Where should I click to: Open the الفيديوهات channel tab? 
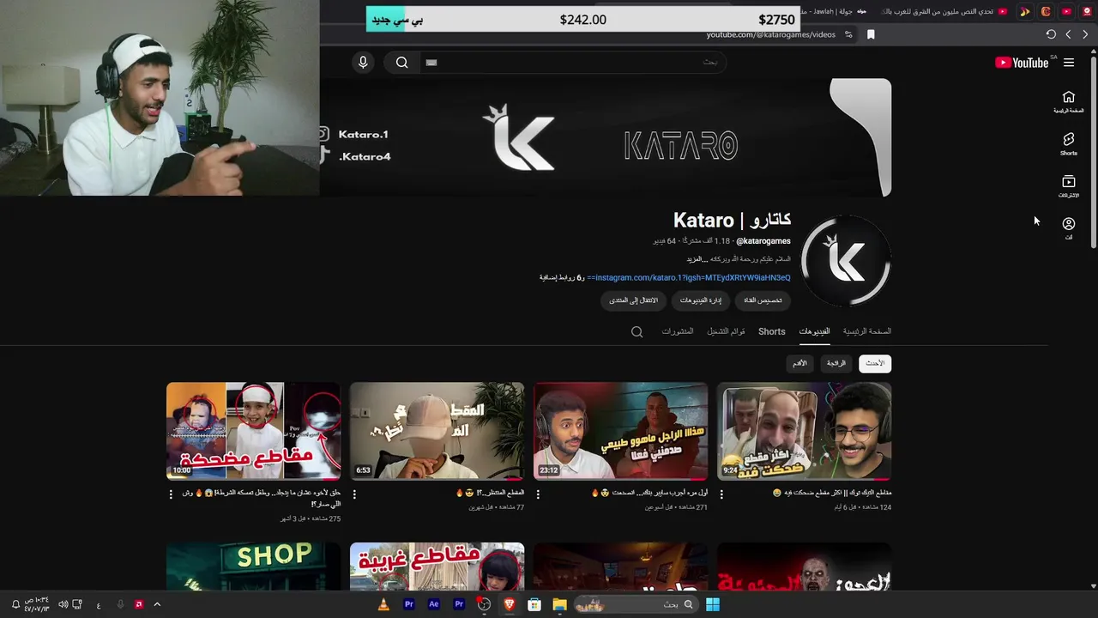[x=814, y=331]
